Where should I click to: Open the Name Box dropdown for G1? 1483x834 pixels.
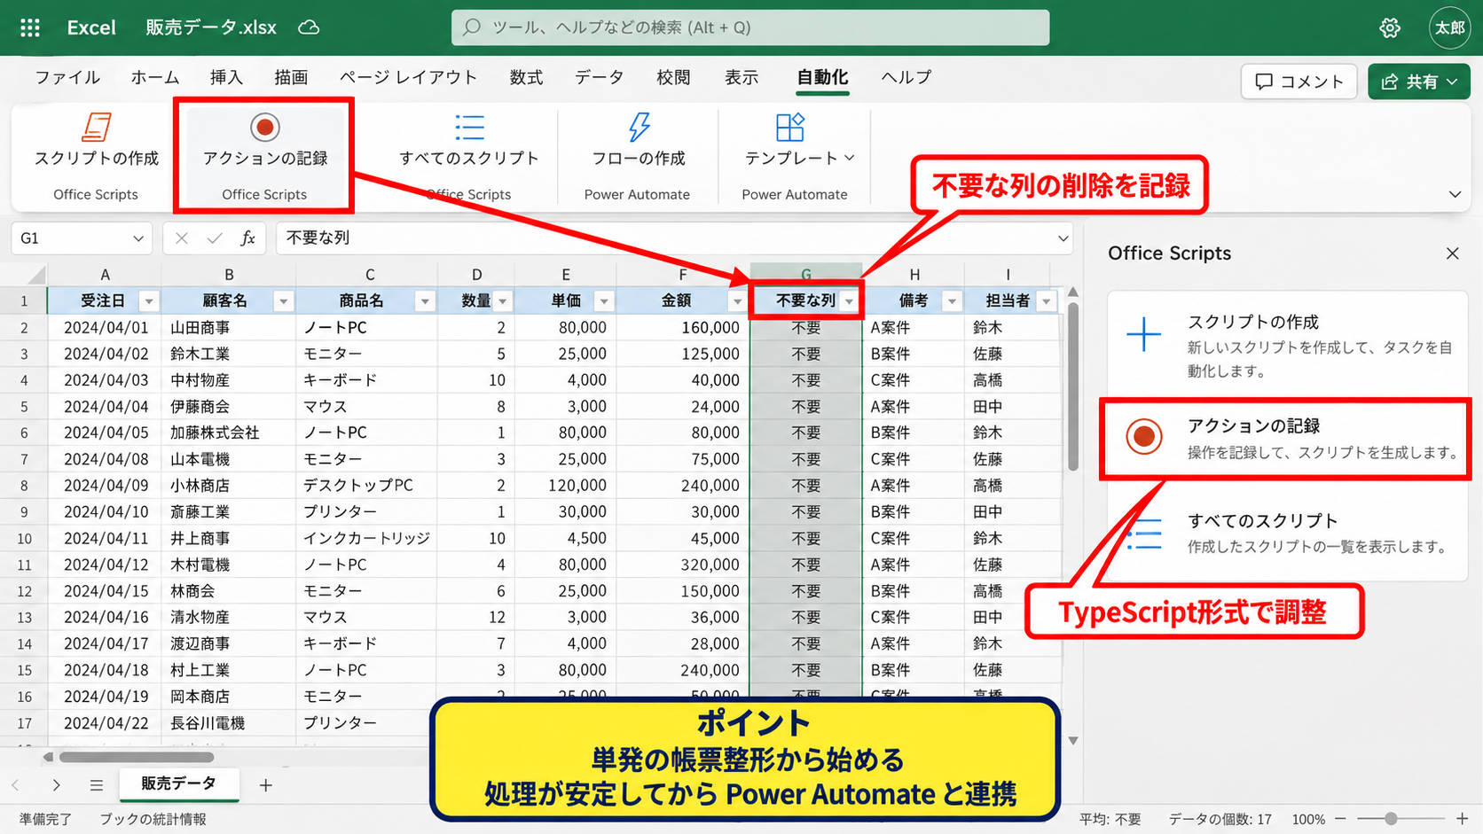(138, 238)
